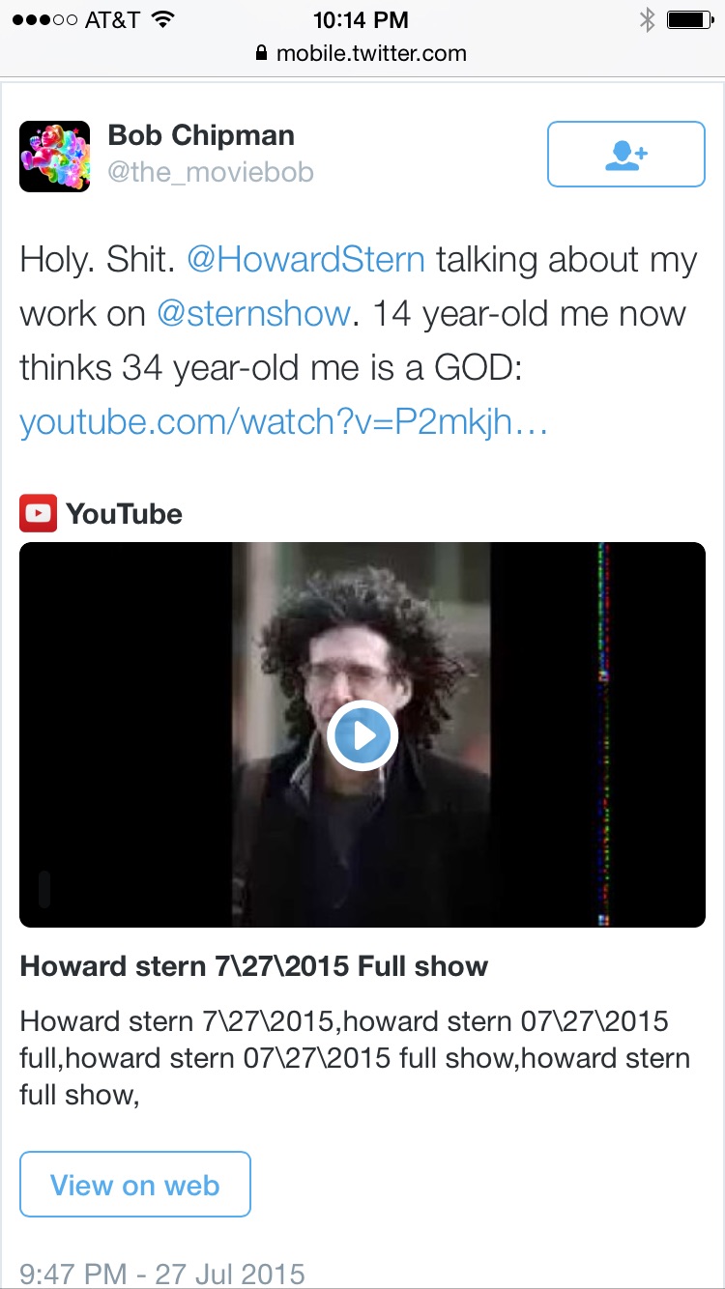Click the red YouTube logo icon

click(x=38, y=513)
